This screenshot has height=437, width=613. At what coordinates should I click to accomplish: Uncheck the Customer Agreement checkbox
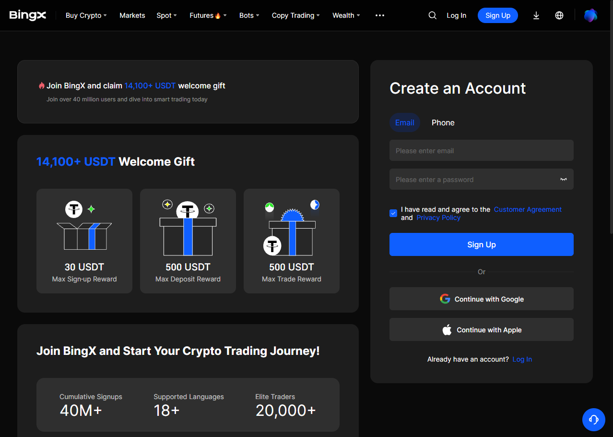pos(393,213)
